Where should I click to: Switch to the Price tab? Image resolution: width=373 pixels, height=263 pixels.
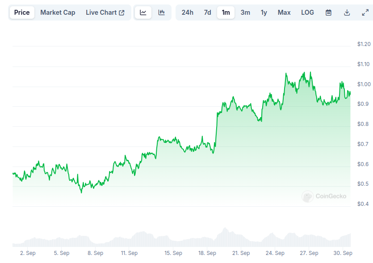pos(22,13)
